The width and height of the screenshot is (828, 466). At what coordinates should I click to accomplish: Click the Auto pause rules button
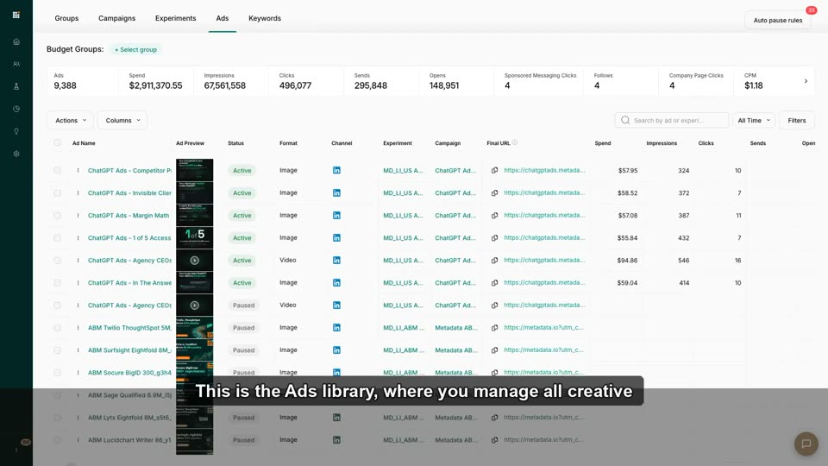tap(778, 20)
